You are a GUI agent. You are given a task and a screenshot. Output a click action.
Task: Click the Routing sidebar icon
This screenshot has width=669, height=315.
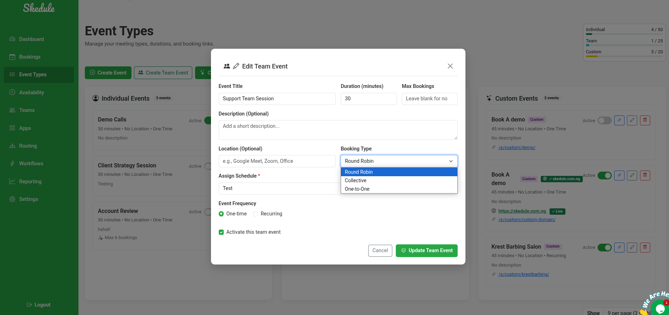(x=12, y=146)
